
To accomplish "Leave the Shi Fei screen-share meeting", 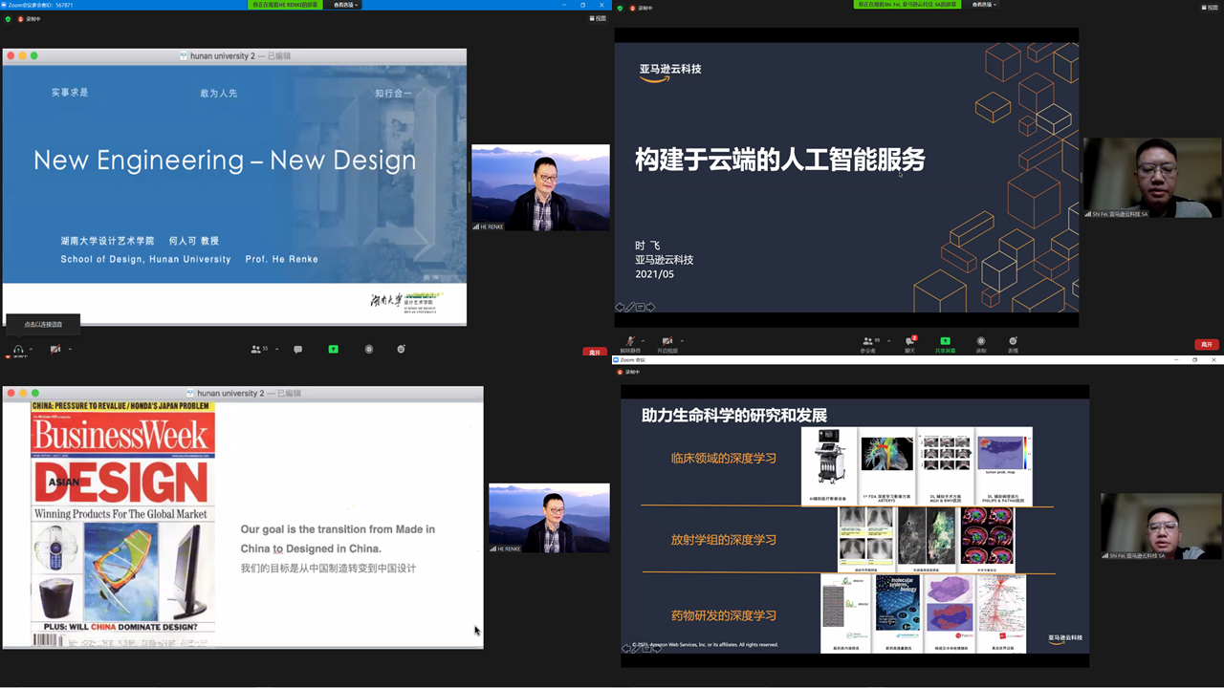I will (1207, 344).
